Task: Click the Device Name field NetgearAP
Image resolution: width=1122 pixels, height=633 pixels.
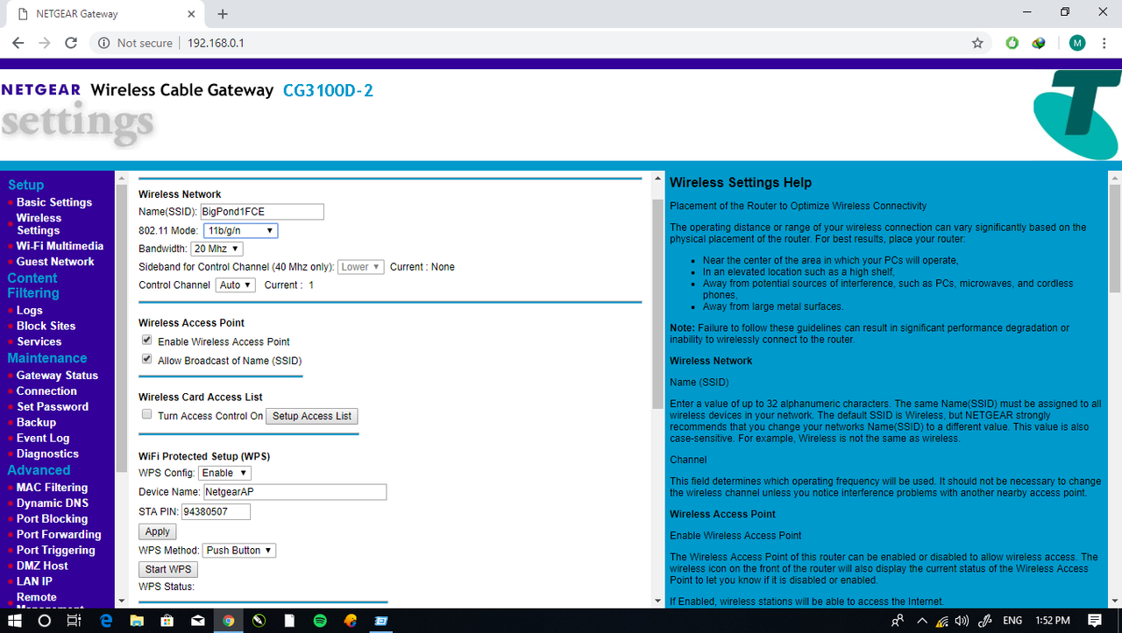Action: 295,492
